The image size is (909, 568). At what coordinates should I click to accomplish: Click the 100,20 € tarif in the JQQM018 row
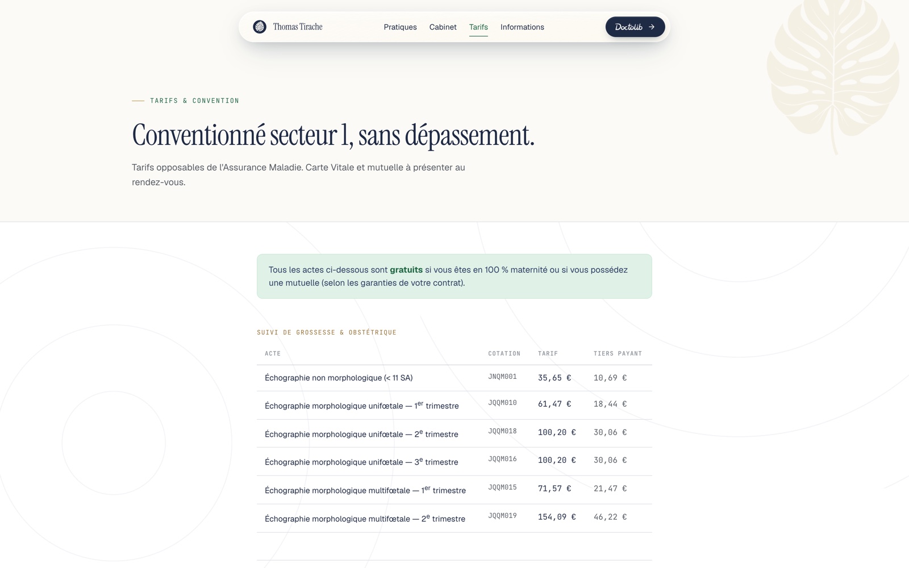pos(557,432)
